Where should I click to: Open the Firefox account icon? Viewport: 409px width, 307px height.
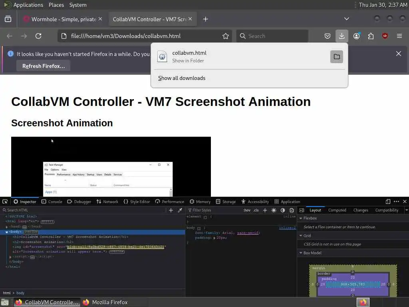(x=356, y=36)
